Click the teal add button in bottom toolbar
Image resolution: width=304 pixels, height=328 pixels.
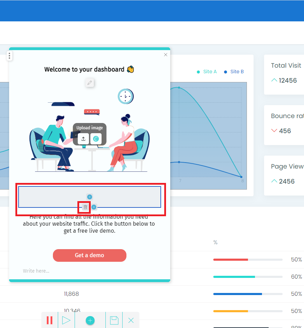point(90,320)
